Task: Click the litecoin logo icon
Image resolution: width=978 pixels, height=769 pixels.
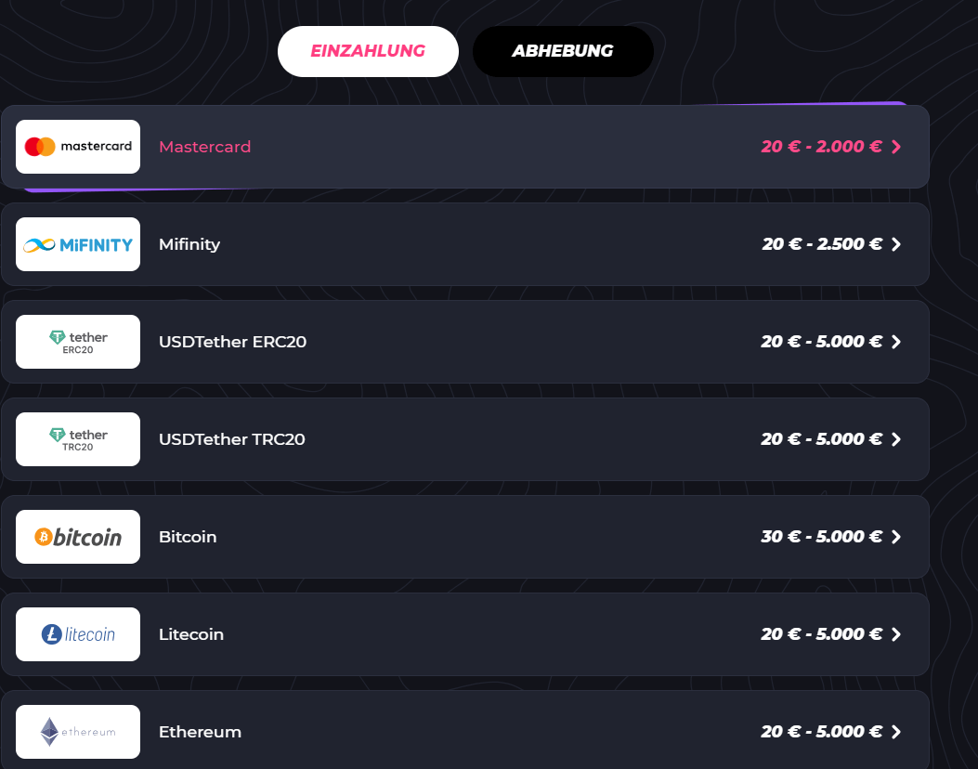Action: [78, 634]
